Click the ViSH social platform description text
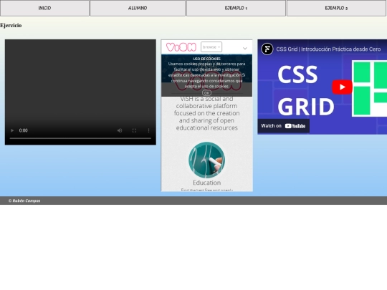This screenshot has width=387, height=290. coord(207,113)
